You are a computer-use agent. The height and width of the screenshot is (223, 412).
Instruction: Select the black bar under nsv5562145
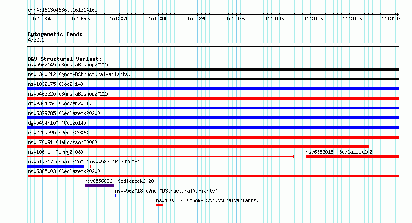[213, 69]
